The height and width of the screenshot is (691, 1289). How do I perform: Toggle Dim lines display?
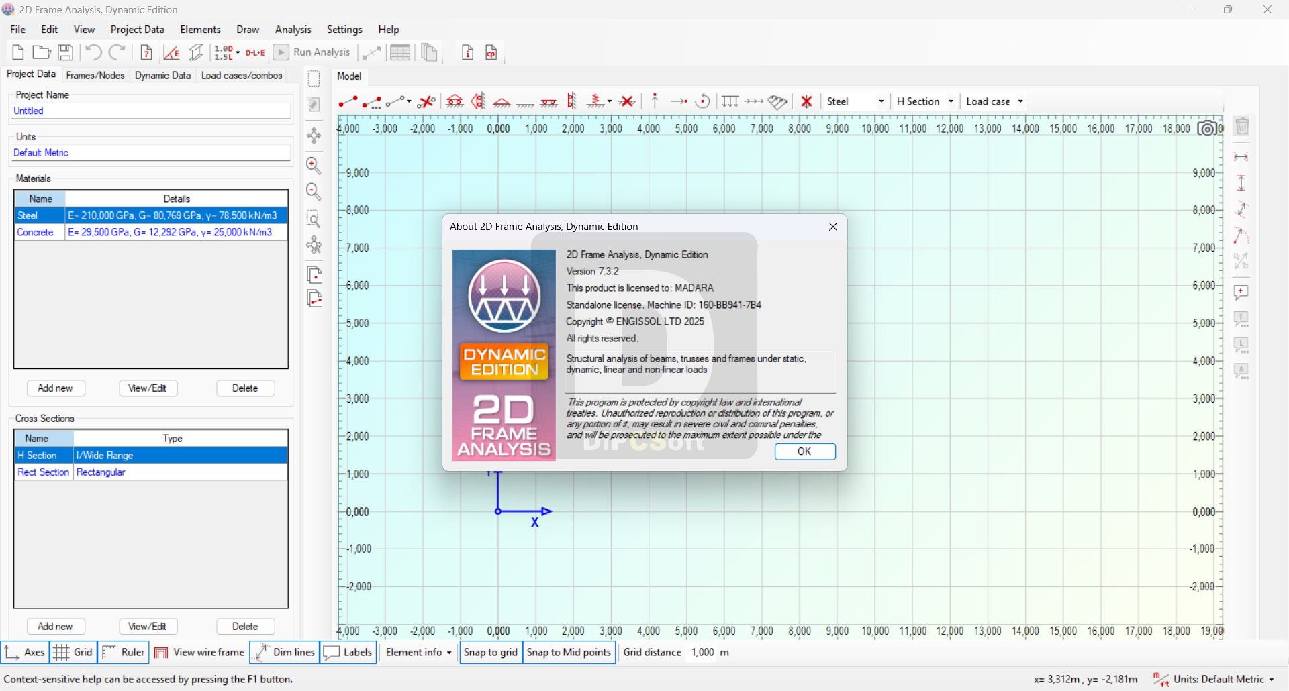(285, 652)
